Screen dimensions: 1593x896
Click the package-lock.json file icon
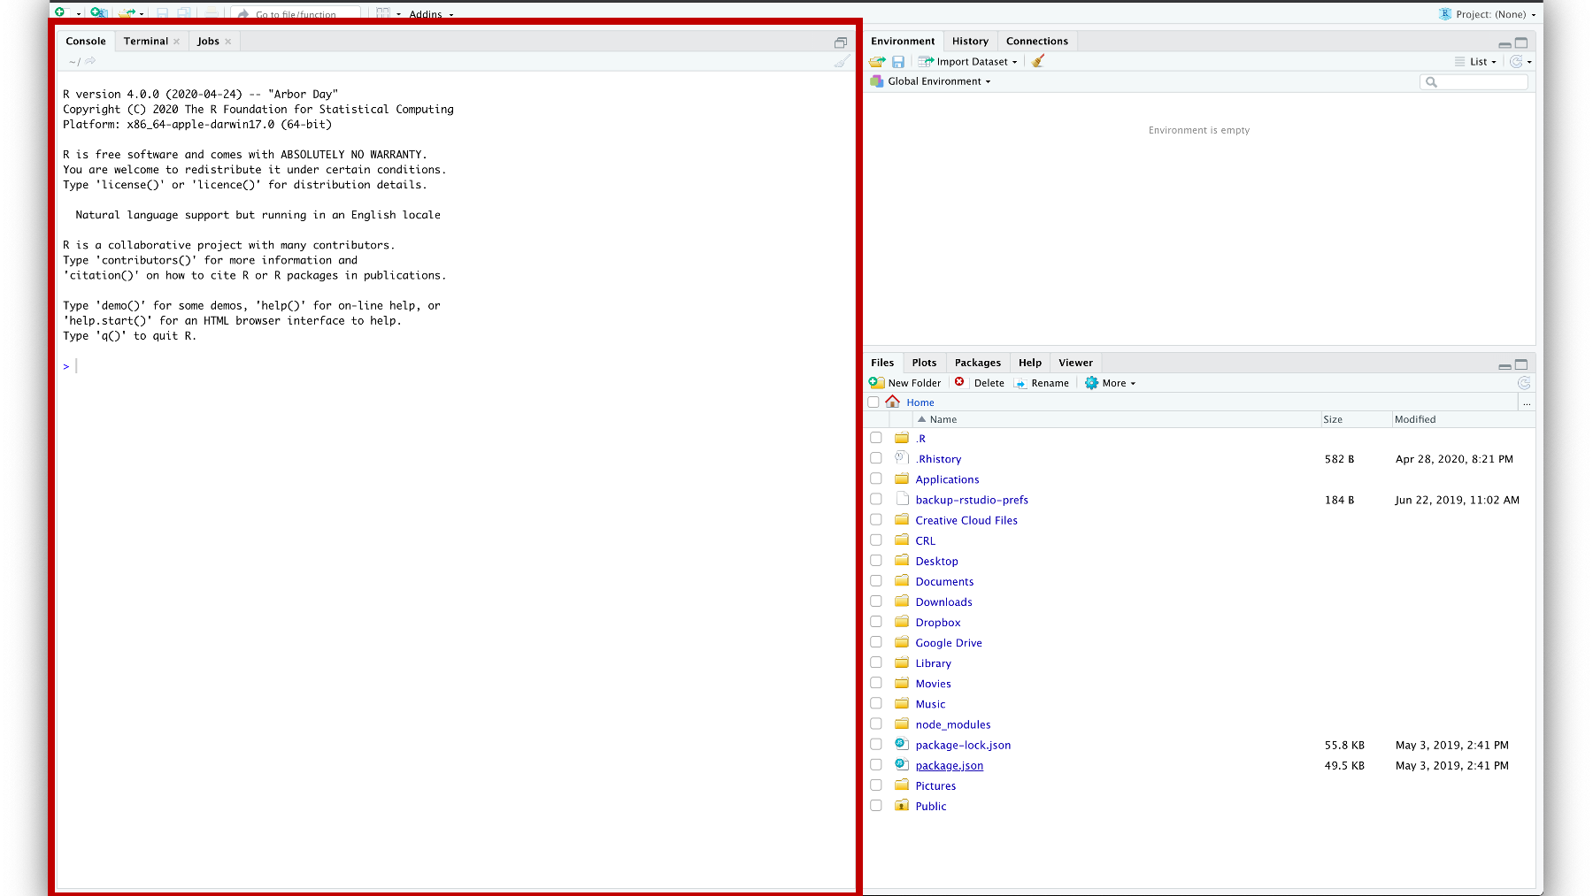pos(902,745)
